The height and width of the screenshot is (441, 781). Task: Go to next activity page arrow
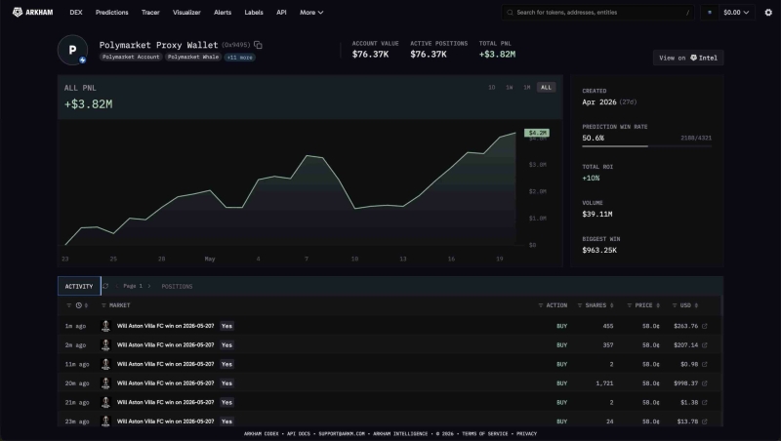point(149,286)
